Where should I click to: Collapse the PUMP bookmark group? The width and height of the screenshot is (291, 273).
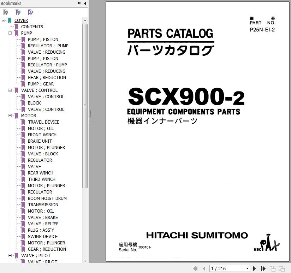(10, 33)
